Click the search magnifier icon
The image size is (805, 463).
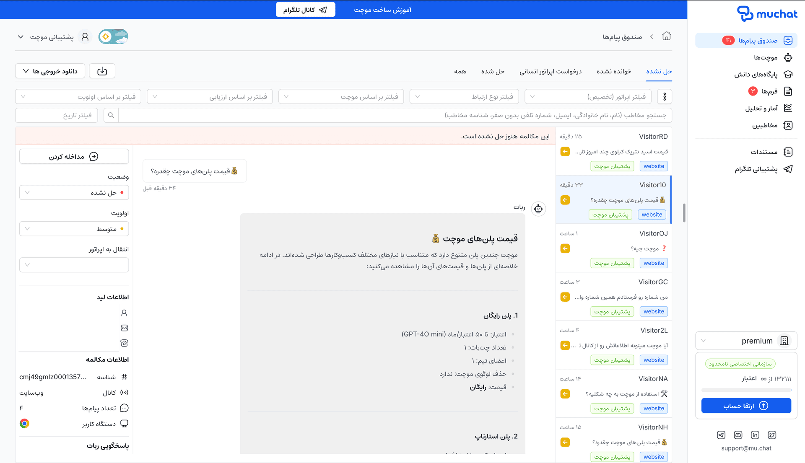point(111,115)
